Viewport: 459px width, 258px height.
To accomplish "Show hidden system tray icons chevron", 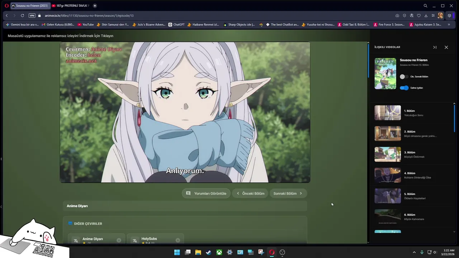I will point(414,252).
